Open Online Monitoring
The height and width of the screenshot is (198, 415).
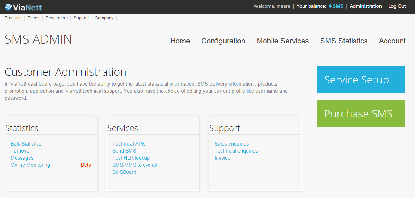tap(30, 165)
